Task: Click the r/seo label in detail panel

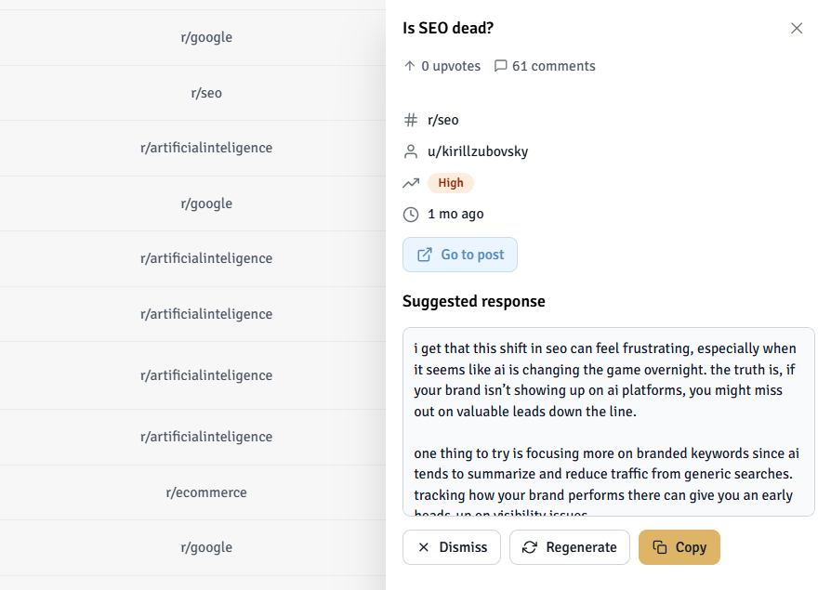Action: [x=443, y=120]
